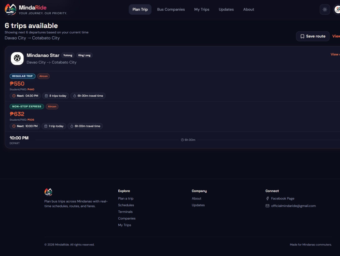The image size is (340, 256).
Task: Click the ₱550 fare
Action: [x=17, y=84]
